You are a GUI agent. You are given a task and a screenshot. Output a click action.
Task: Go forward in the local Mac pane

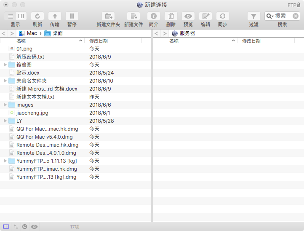12,33
